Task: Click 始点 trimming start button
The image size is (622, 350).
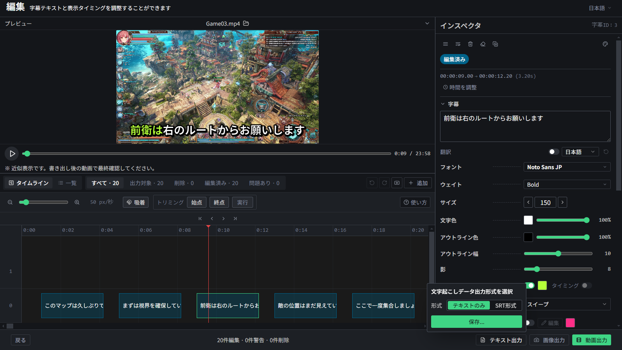Action: click(197, 202)
